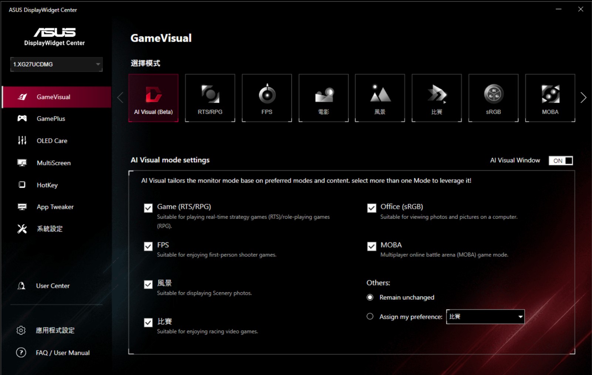Pick the FPS mode tile

(267, 98)
